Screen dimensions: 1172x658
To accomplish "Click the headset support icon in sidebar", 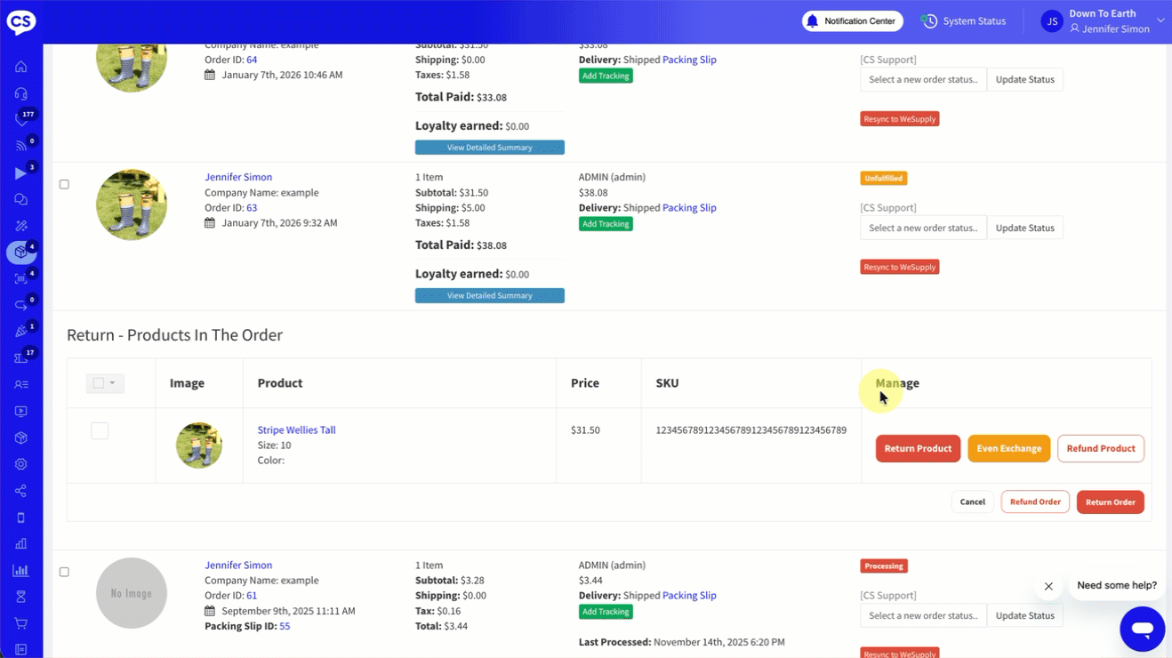I will [20, 93].
